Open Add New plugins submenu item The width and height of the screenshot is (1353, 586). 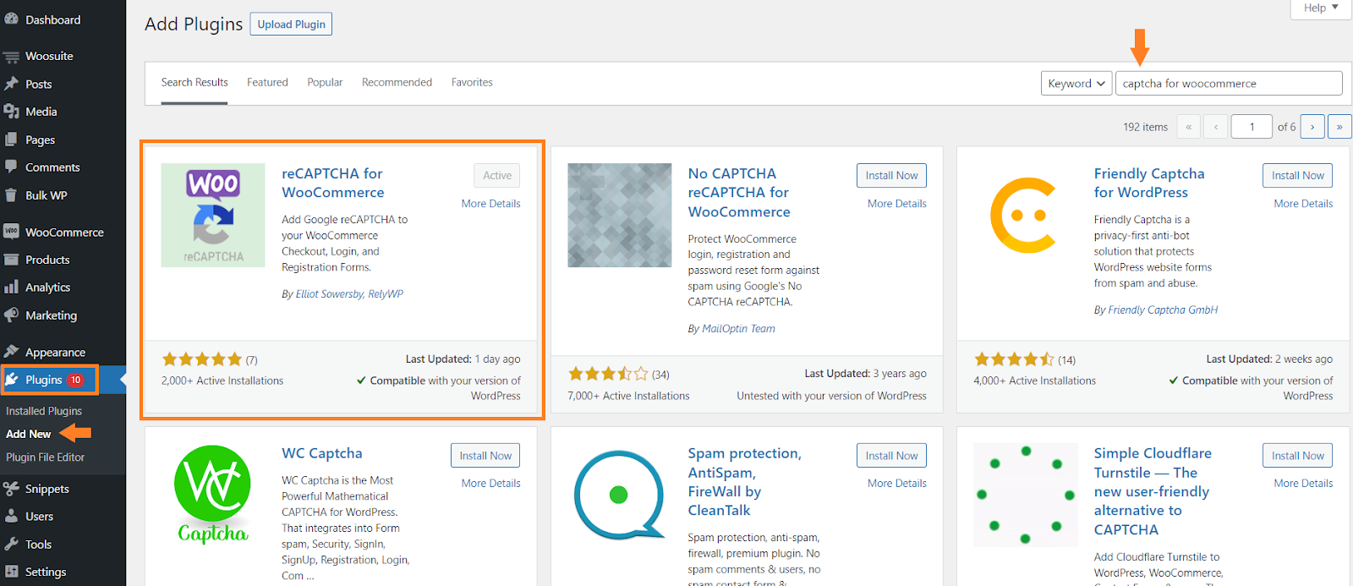click(x=29, y=434)
